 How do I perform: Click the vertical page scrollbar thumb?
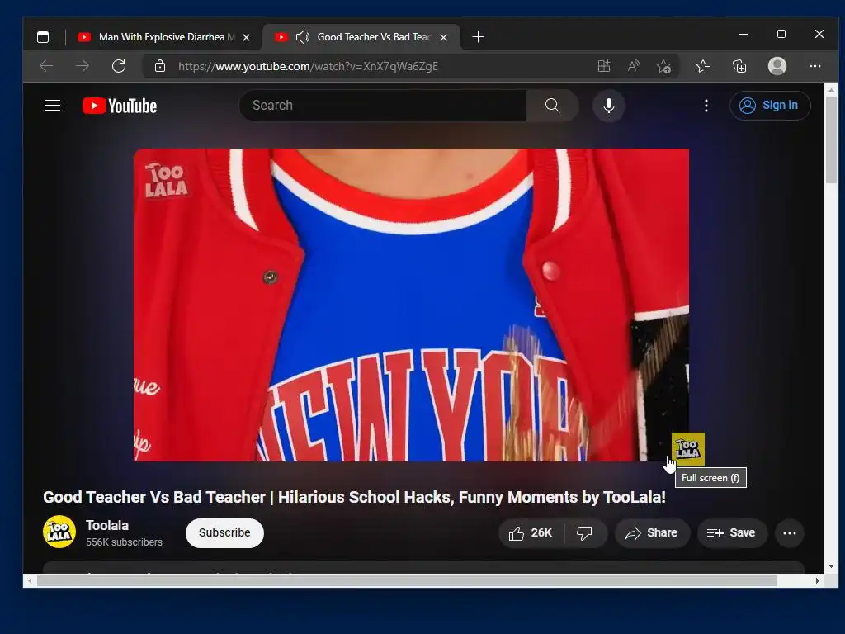(x=831, y=140)
